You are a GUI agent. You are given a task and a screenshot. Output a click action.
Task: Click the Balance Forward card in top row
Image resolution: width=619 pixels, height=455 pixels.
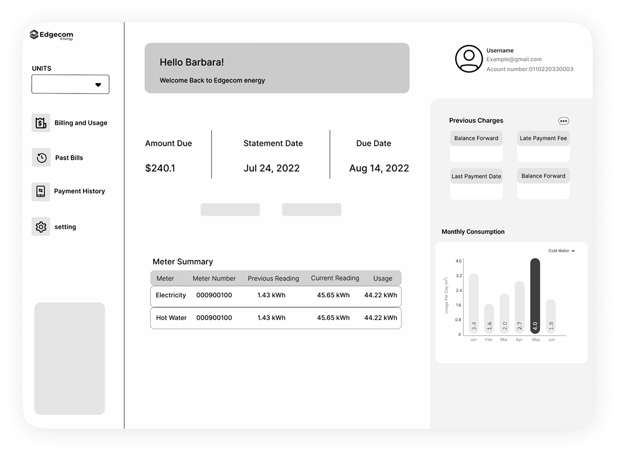point(476,146)
